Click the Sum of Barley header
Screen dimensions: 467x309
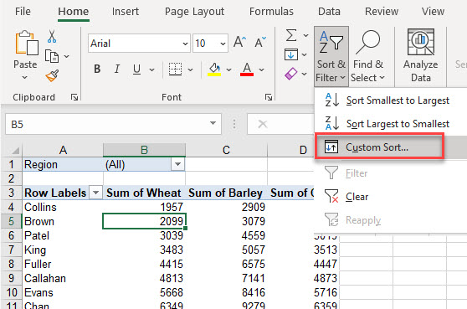pos(225,193)
